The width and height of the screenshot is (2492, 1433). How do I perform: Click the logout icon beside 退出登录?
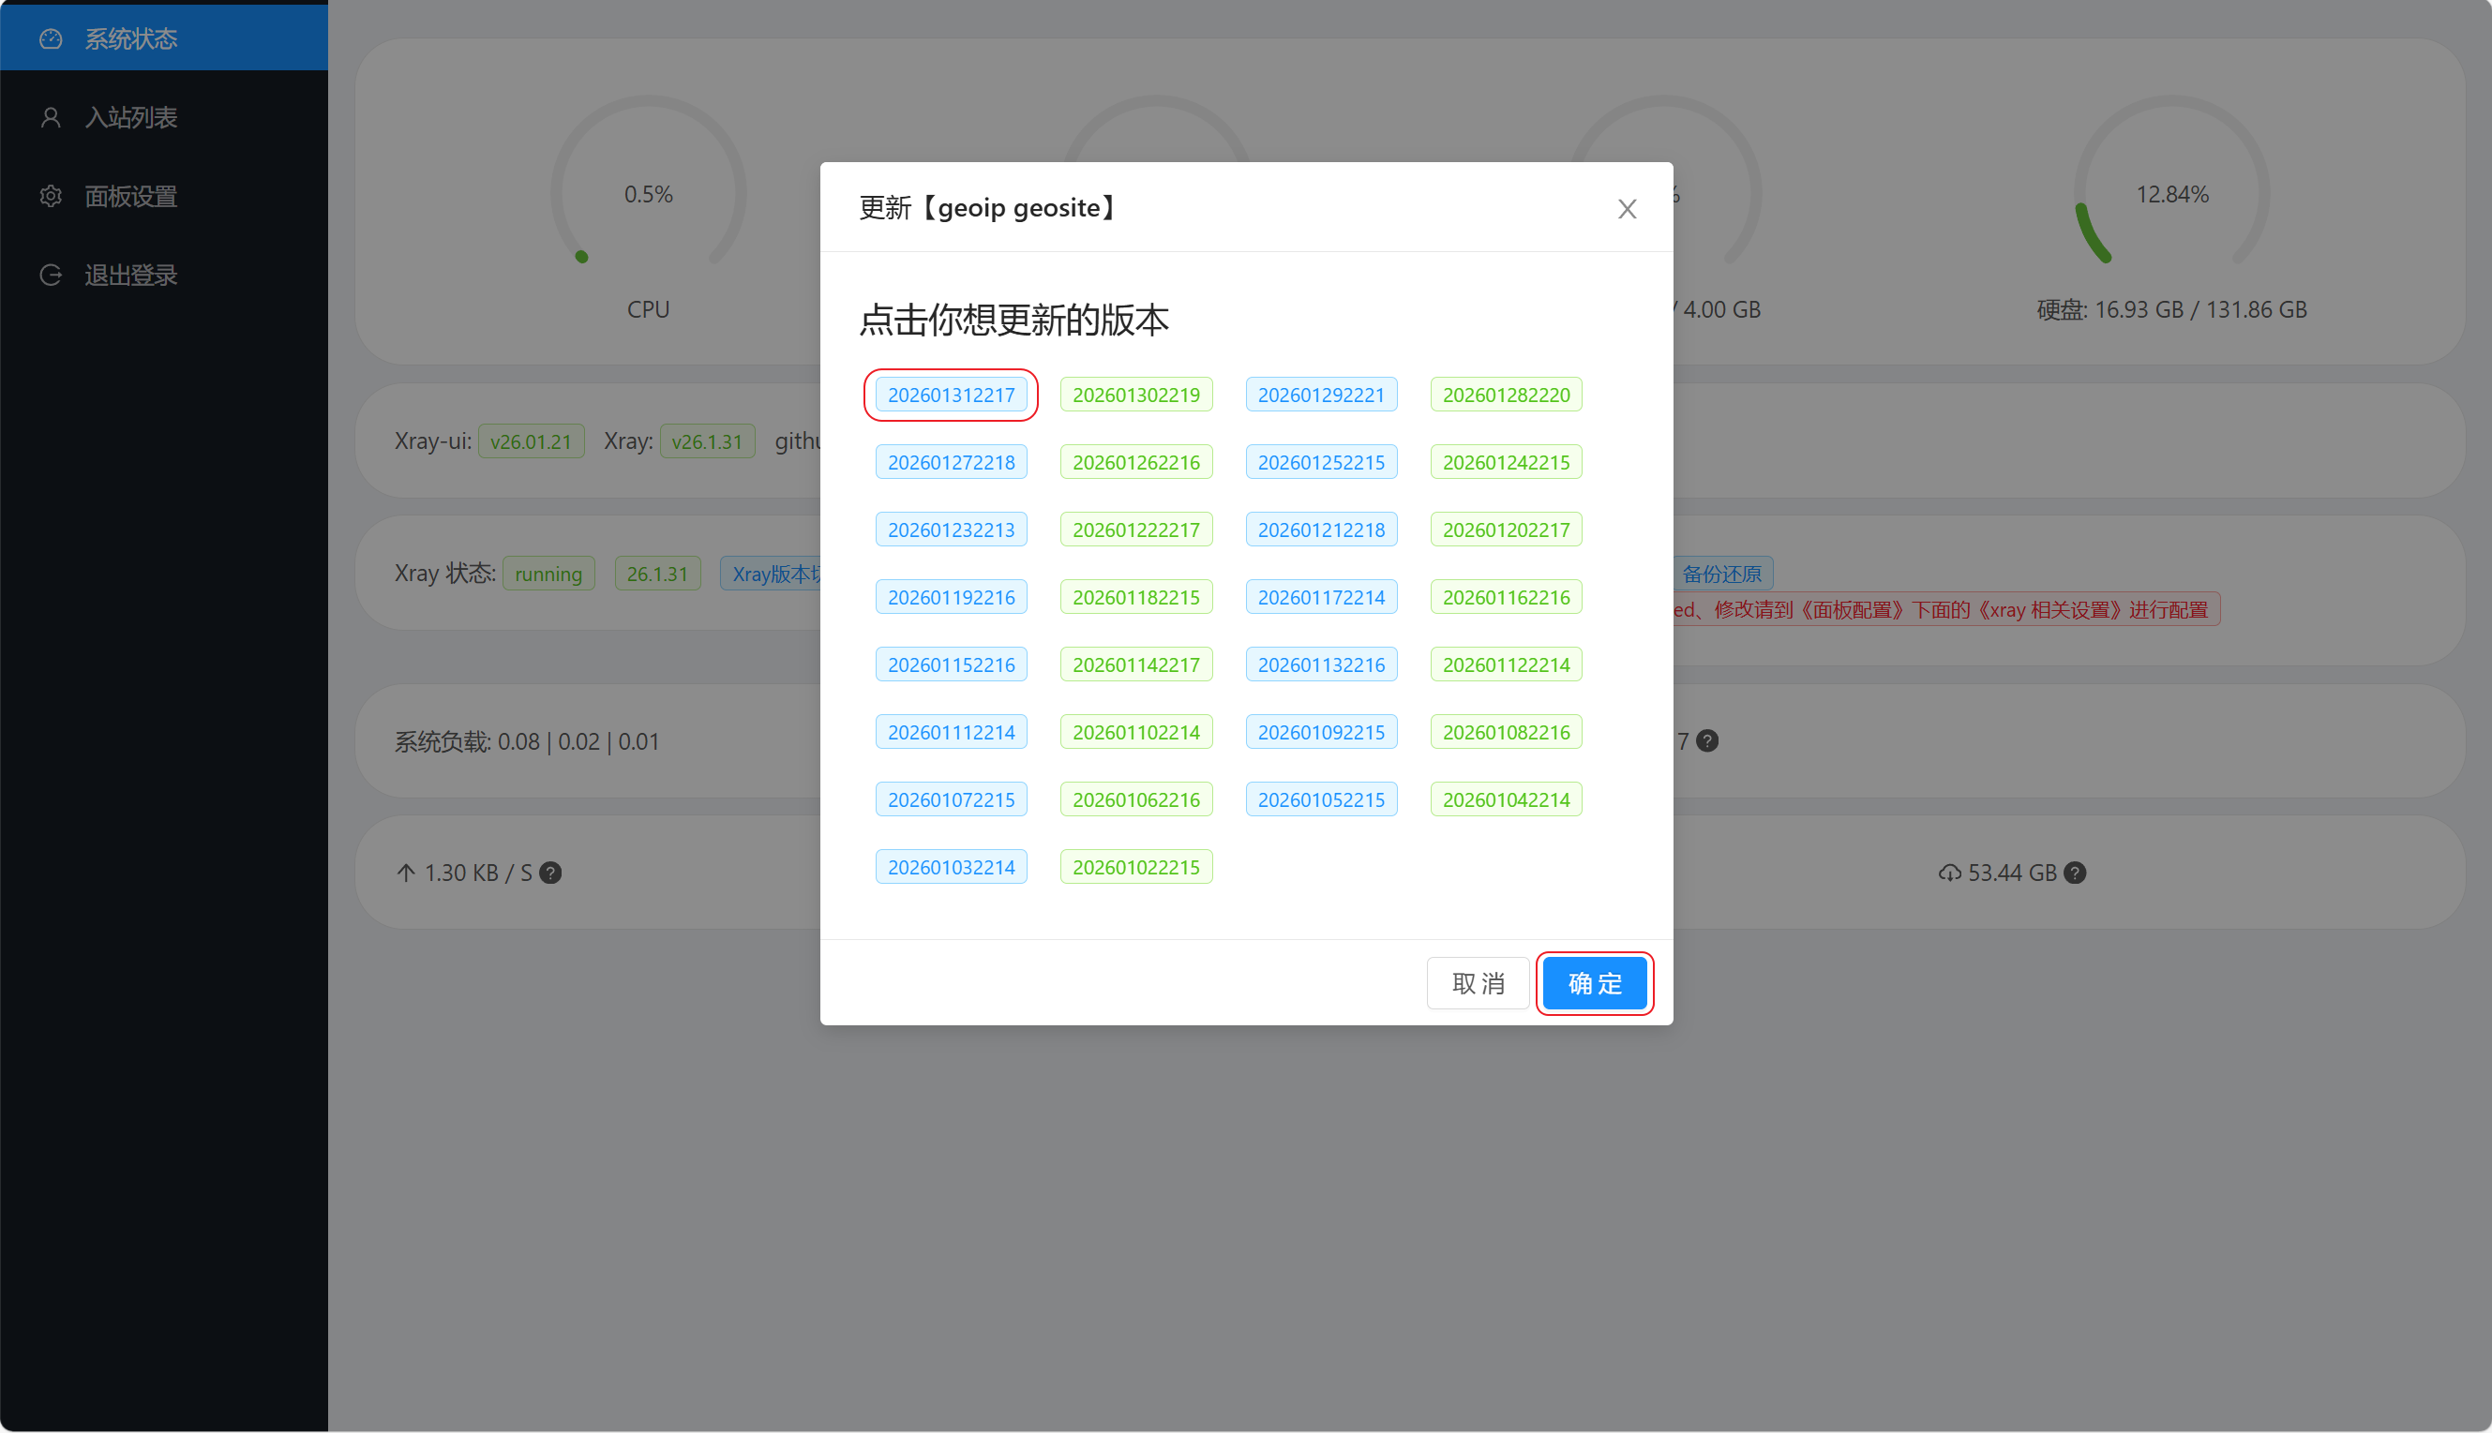pyautogui.click(x=52, y=275)
